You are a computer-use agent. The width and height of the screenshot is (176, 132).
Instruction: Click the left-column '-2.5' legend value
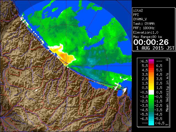point(144,101)
